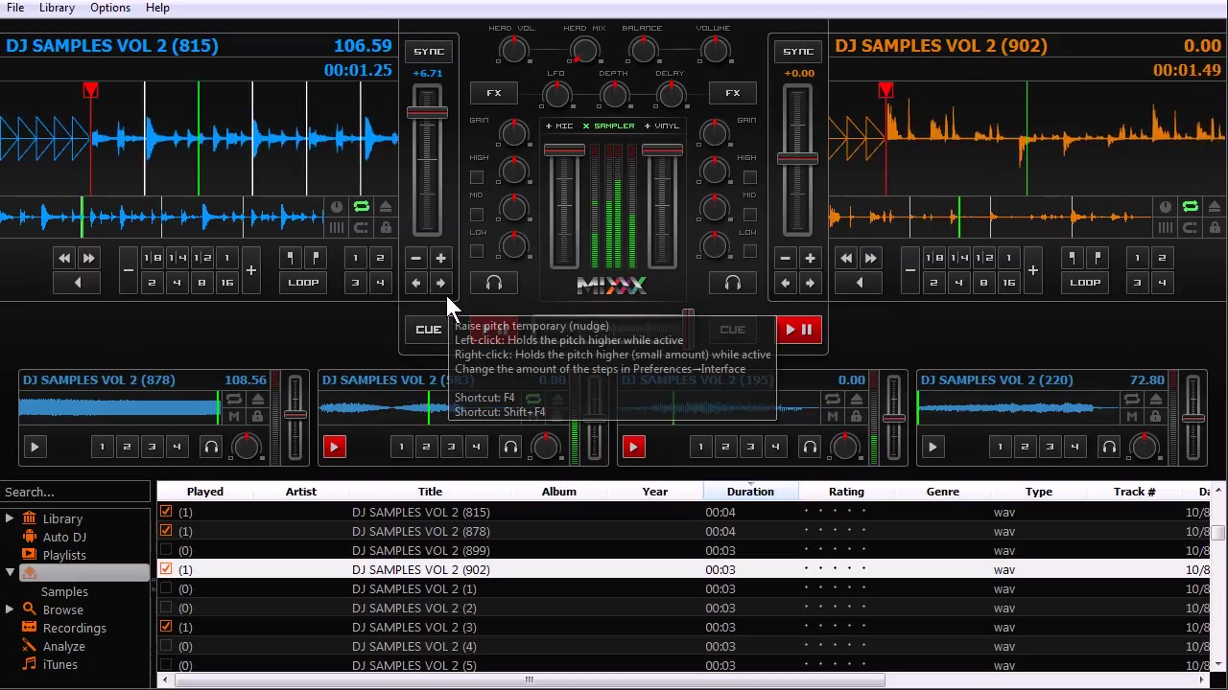
Task: Enable right channel HIGH kill switch
Action: click(749, 177)
